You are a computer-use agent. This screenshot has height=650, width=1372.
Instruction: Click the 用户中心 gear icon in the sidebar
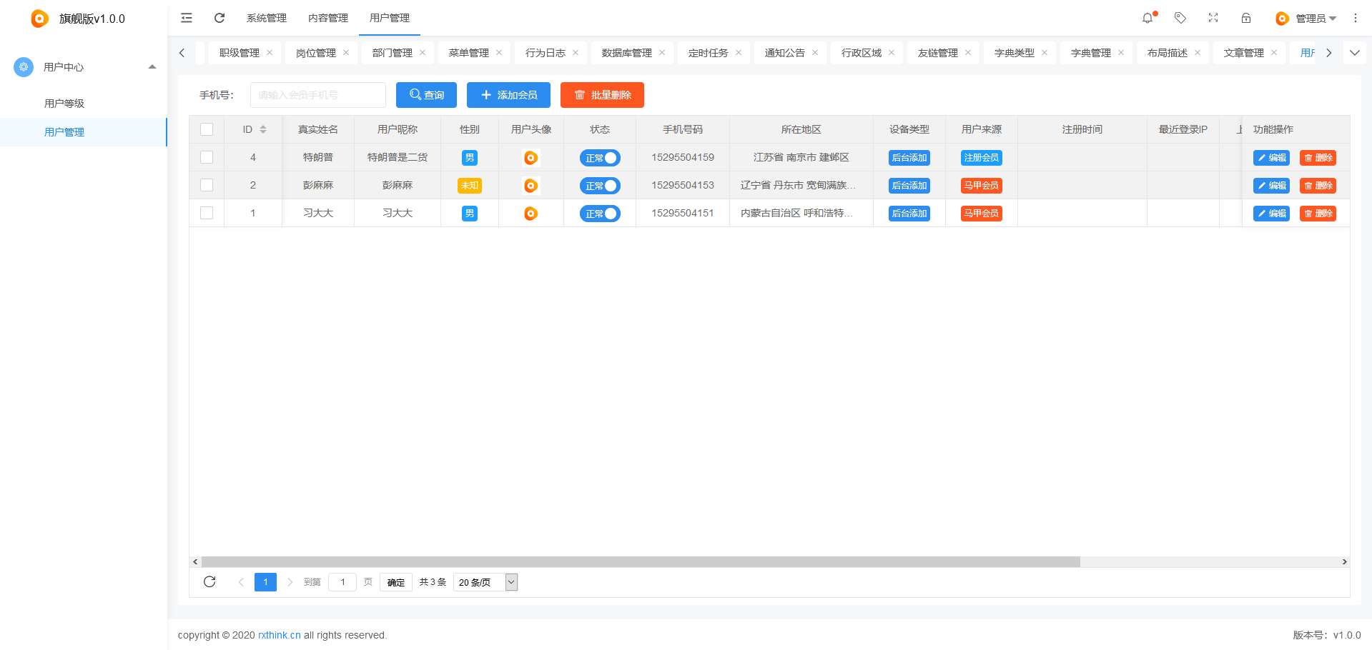(24, 67)
